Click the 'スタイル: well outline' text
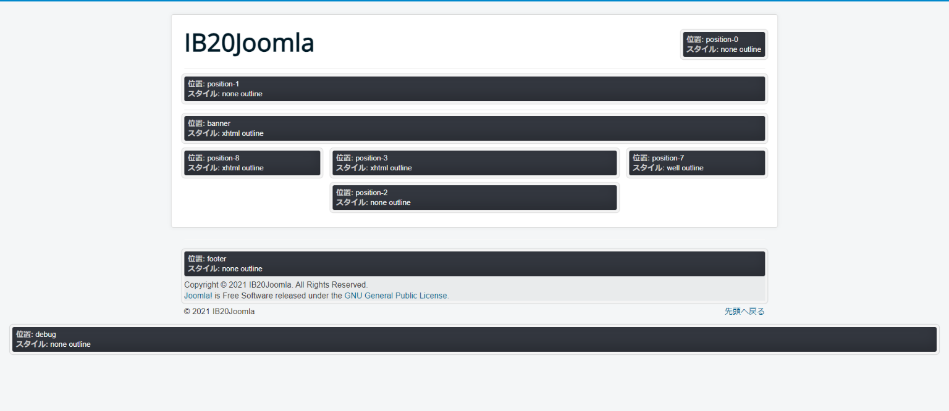The height and width of the screenshot is (411, 949). coord(667,168)
